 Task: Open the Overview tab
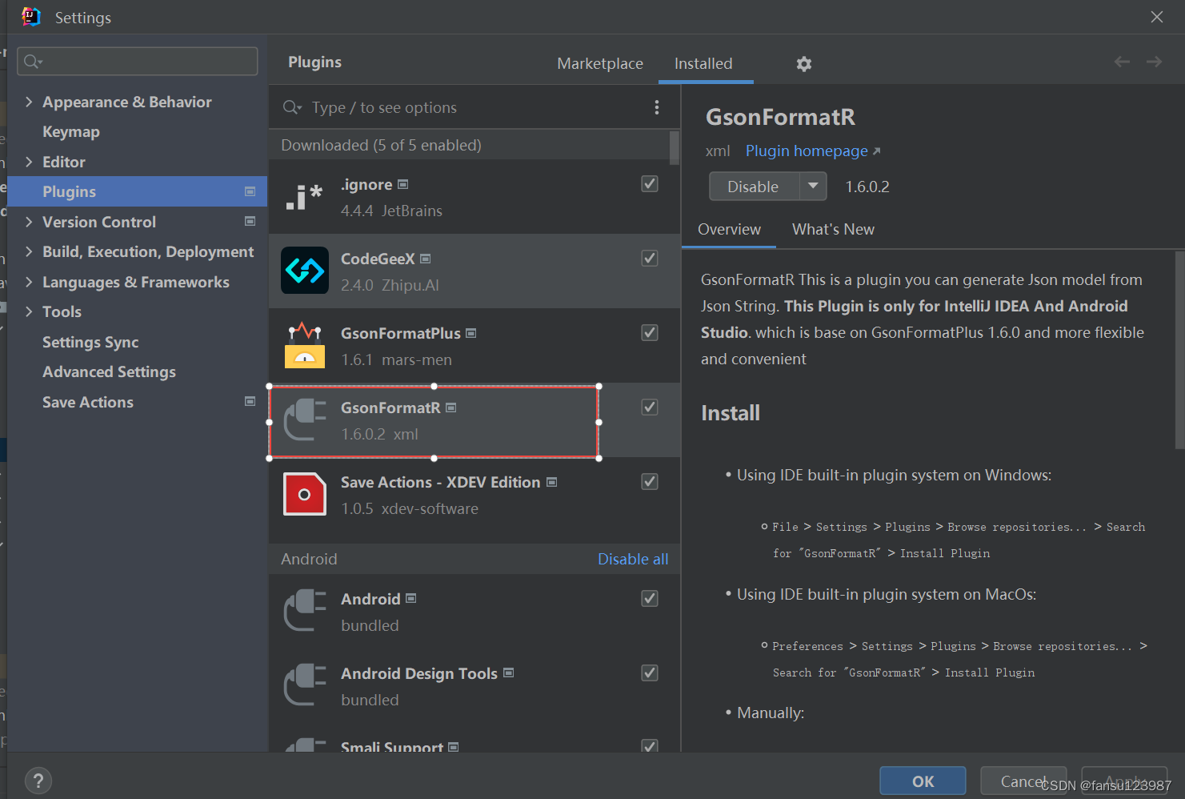click(729, 230)
